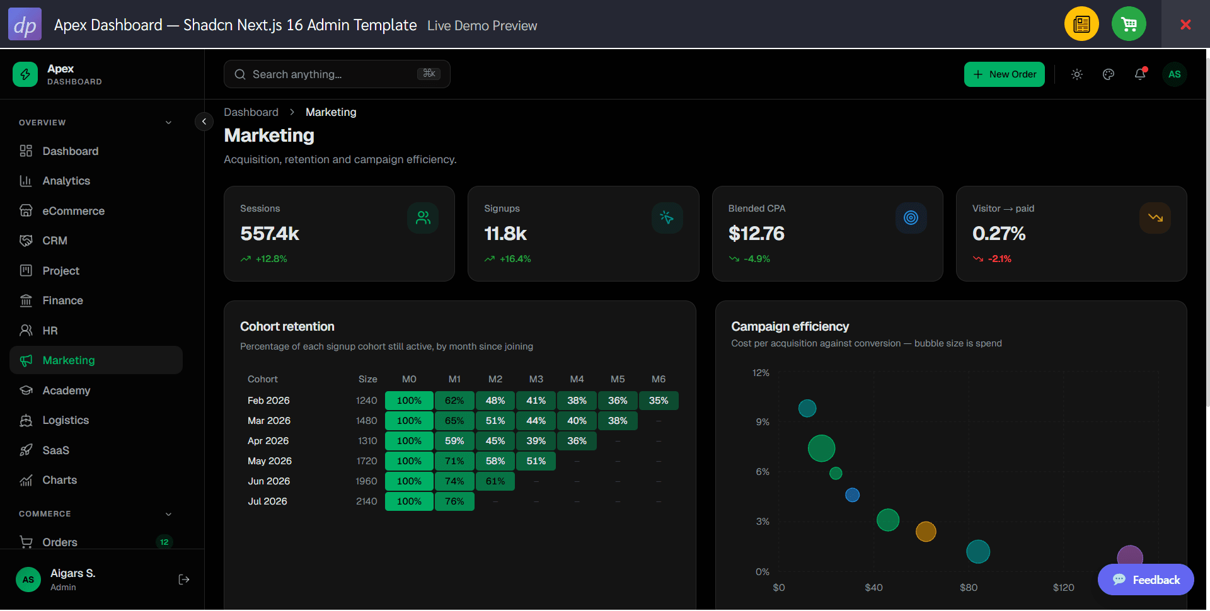Focus the Search anything field
The height and width of the screenshot is (611, 1210).
(337, 74)
